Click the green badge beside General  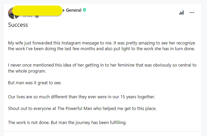84,10
